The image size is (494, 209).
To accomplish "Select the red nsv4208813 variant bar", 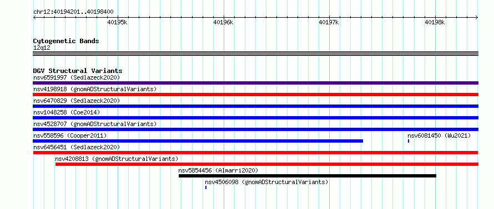I will 267,164.
